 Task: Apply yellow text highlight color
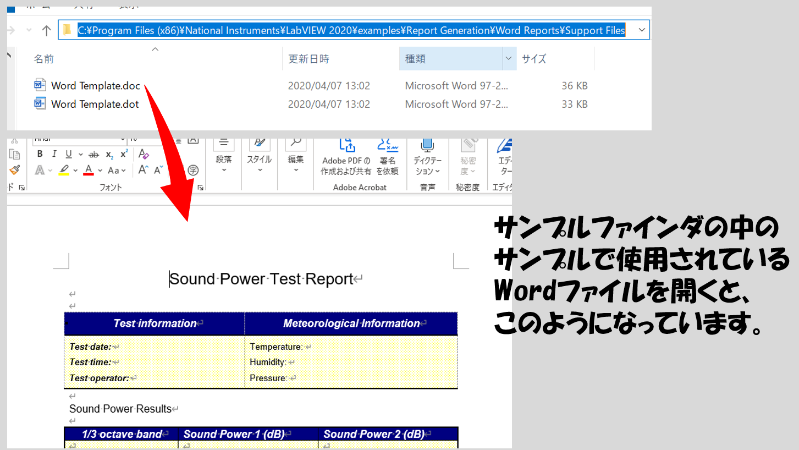tap(64, 171)
